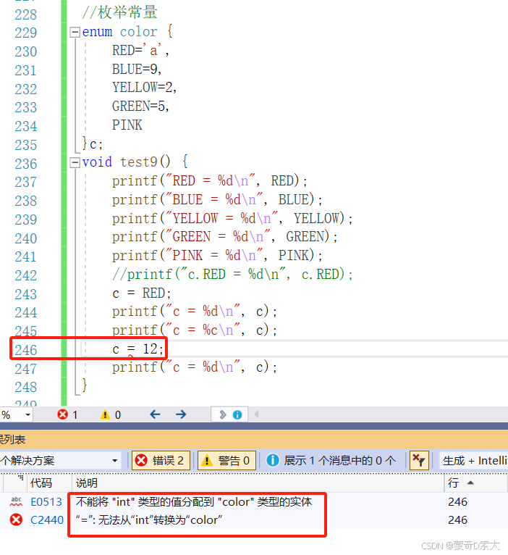Click line 246 code c = 12
Screen dimensions: 508x555
pos(138,349)
